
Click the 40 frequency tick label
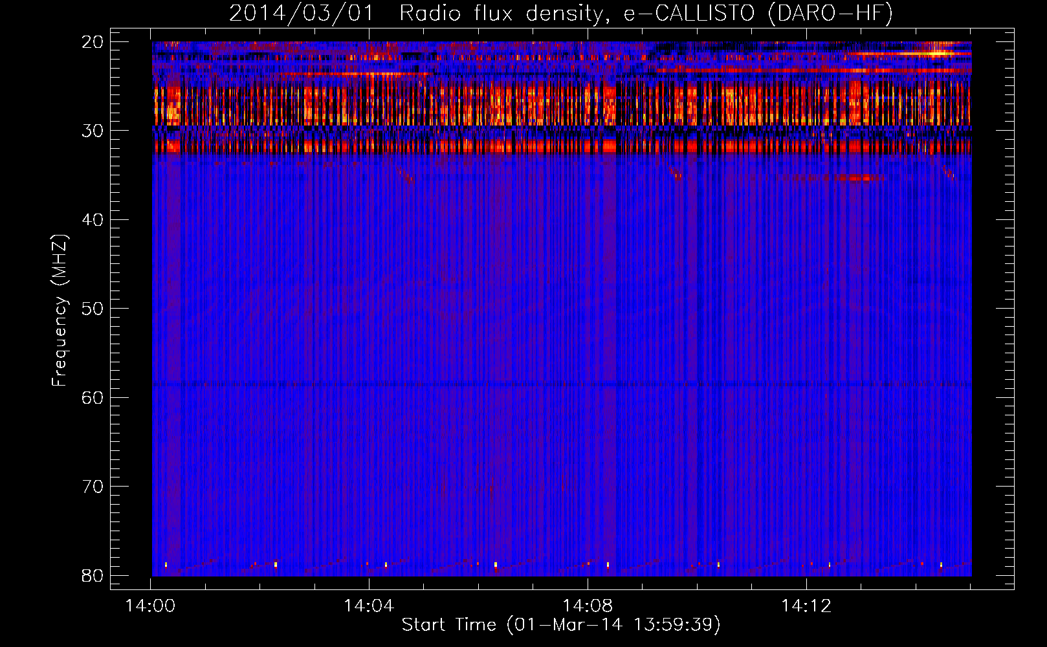pyautogui.click(x=93, y=220)
